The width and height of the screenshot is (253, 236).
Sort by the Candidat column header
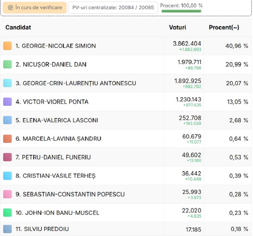pyautogui.click(x=18, y=27)
